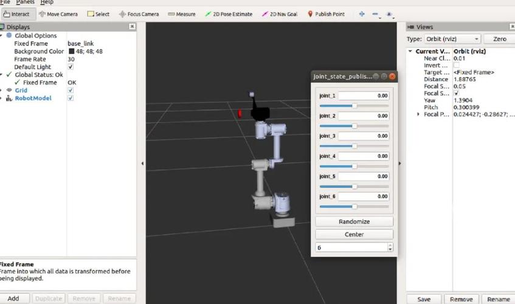Uncheck the RobotModel display checkbox
Image resolution: width=515 pixels, height=304 pixels.
[x=71, y=98]
